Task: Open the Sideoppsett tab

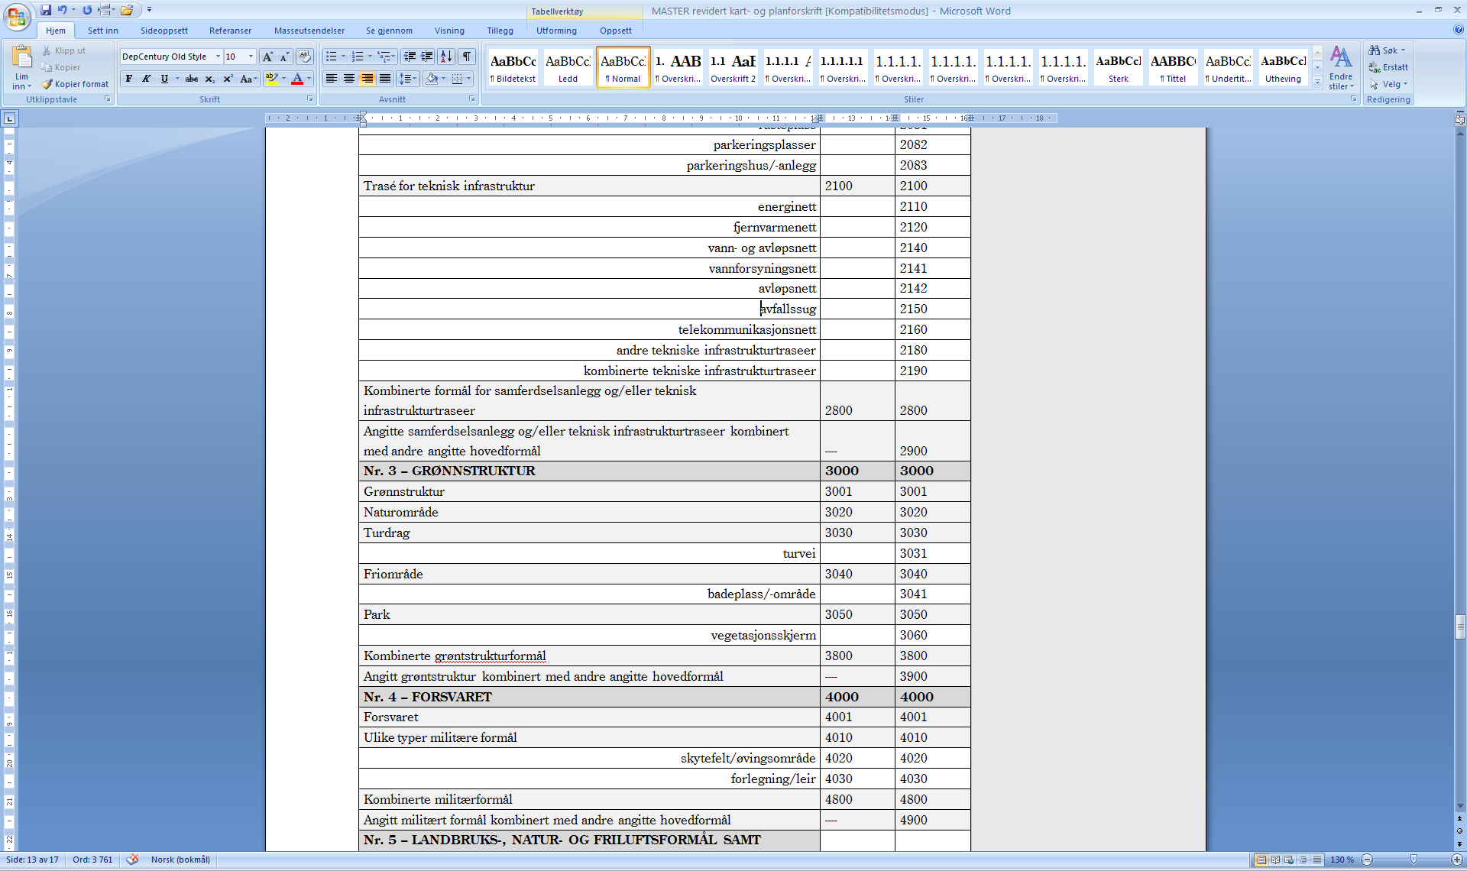Action: [x=164, y=31]
